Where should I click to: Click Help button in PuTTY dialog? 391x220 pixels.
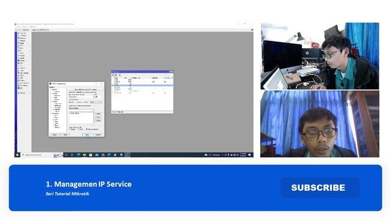[x=65, y=134]
